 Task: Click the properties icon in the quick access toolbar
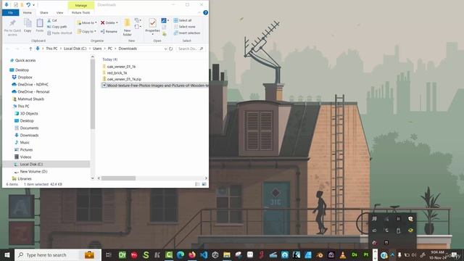(16, 5)
